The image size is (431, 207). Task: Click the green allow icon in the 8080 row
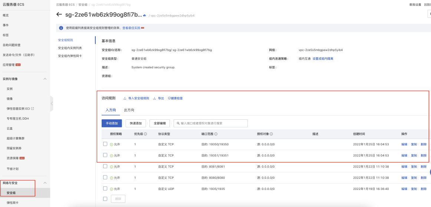[111, 178]
